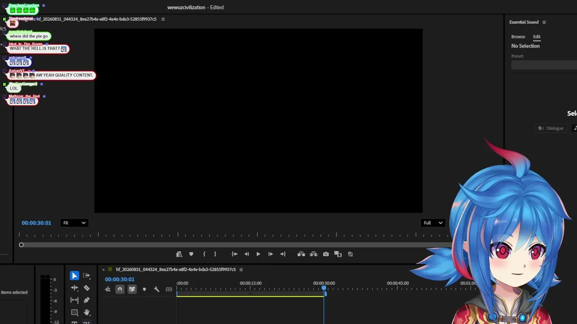This screenshot has height=324, width=577.
Task: Toggle Linked Selection in the timeline
Action: [132, 289]
